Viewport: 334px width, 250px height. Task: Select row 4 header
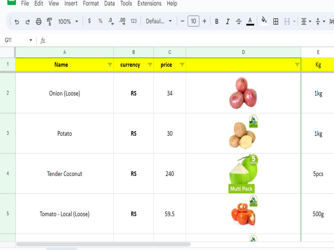click(8, 173)
